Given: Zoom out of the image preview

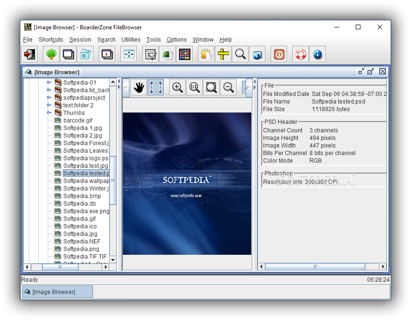Looking at the screenshot, I should (228, 87).
